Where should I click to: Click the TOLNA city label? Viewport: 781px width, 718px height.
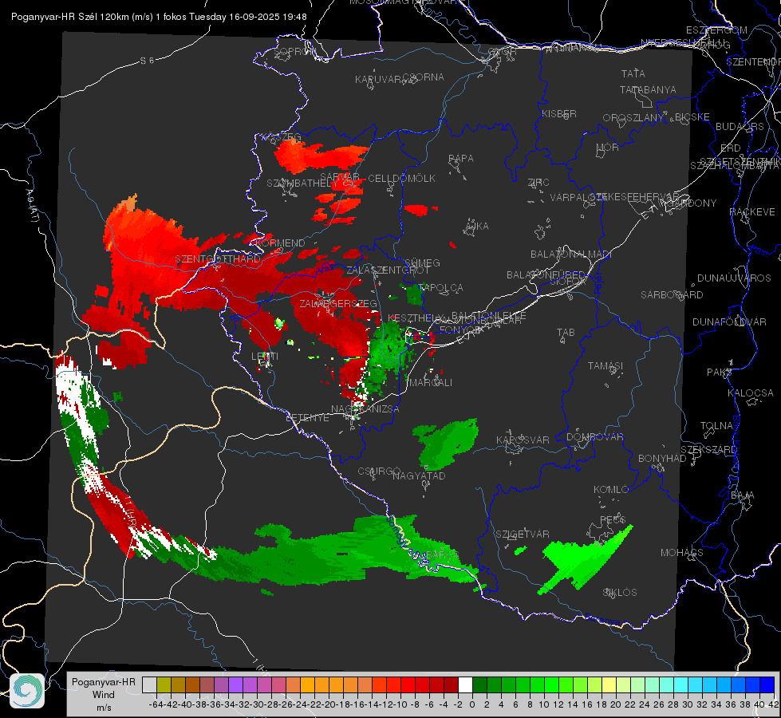tap(716, 426)
